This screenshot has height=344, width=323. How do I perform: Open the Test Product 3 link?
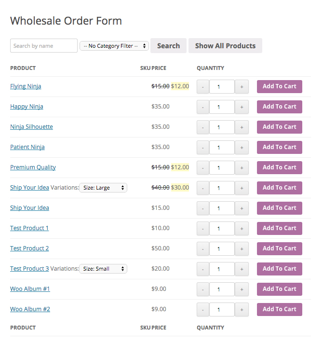(x=29, y=269)
